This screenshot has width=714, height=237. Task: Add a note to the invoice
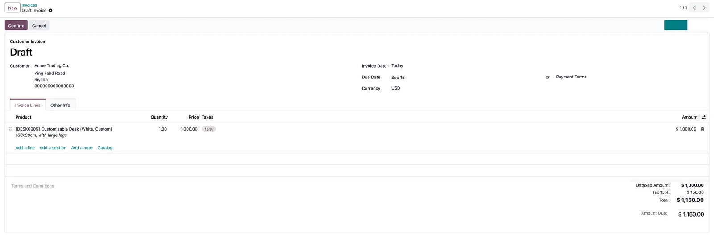[x=82, y=148]
